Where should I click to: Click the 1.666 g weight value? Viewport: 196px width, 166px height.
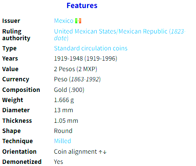coord(64,100)
